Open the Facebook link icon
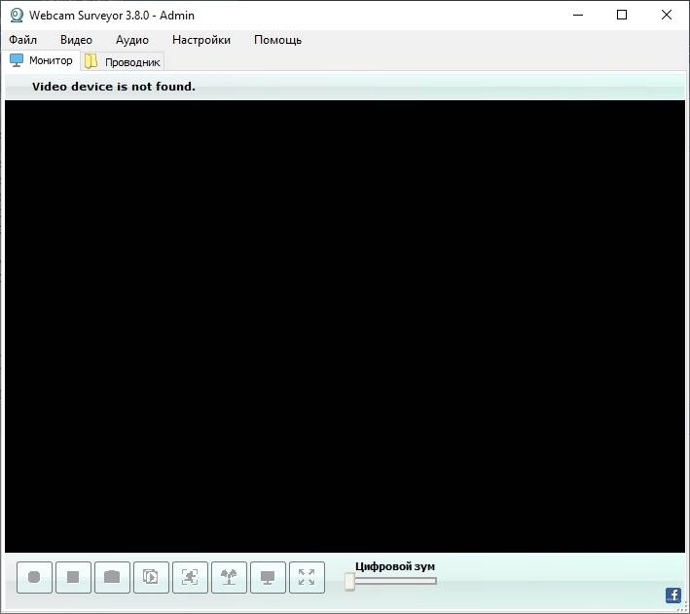This screenshot has height=614, width=690. [673, 596]
